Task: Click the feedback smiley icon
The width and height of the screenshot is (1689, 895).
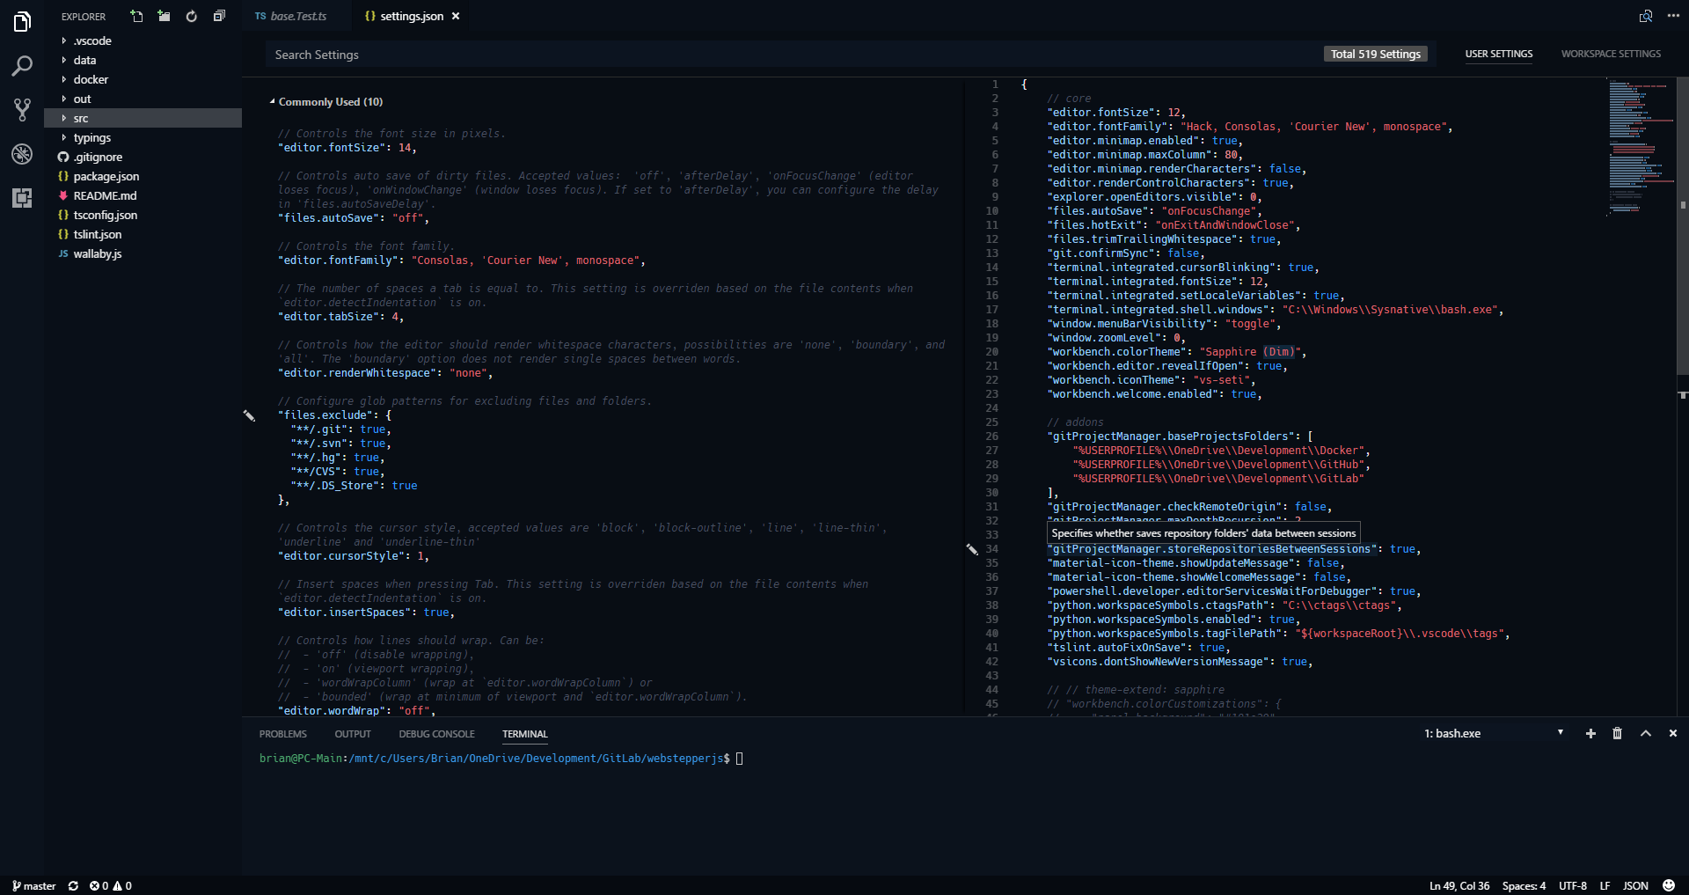Action: tap(1669, 886)
